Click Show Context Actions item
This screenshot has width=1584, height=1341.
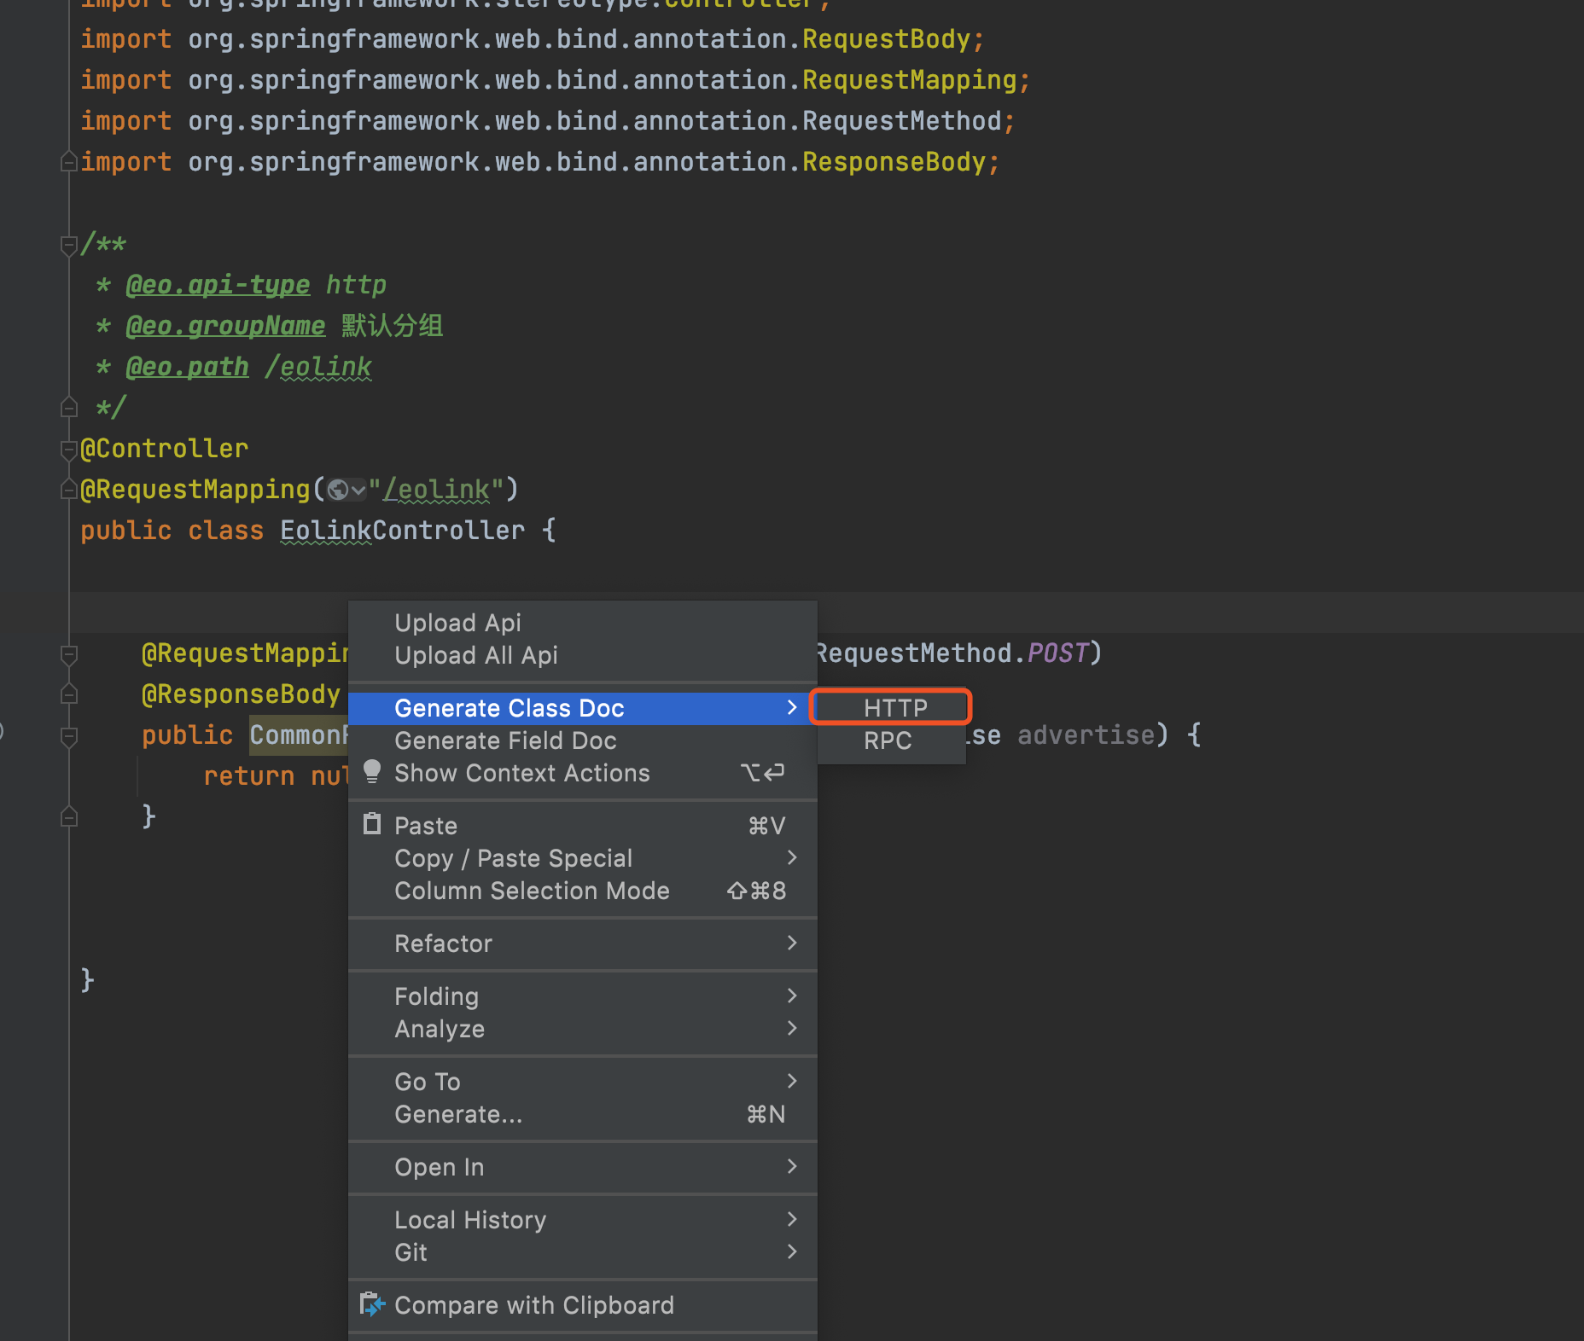click(583, 773)
